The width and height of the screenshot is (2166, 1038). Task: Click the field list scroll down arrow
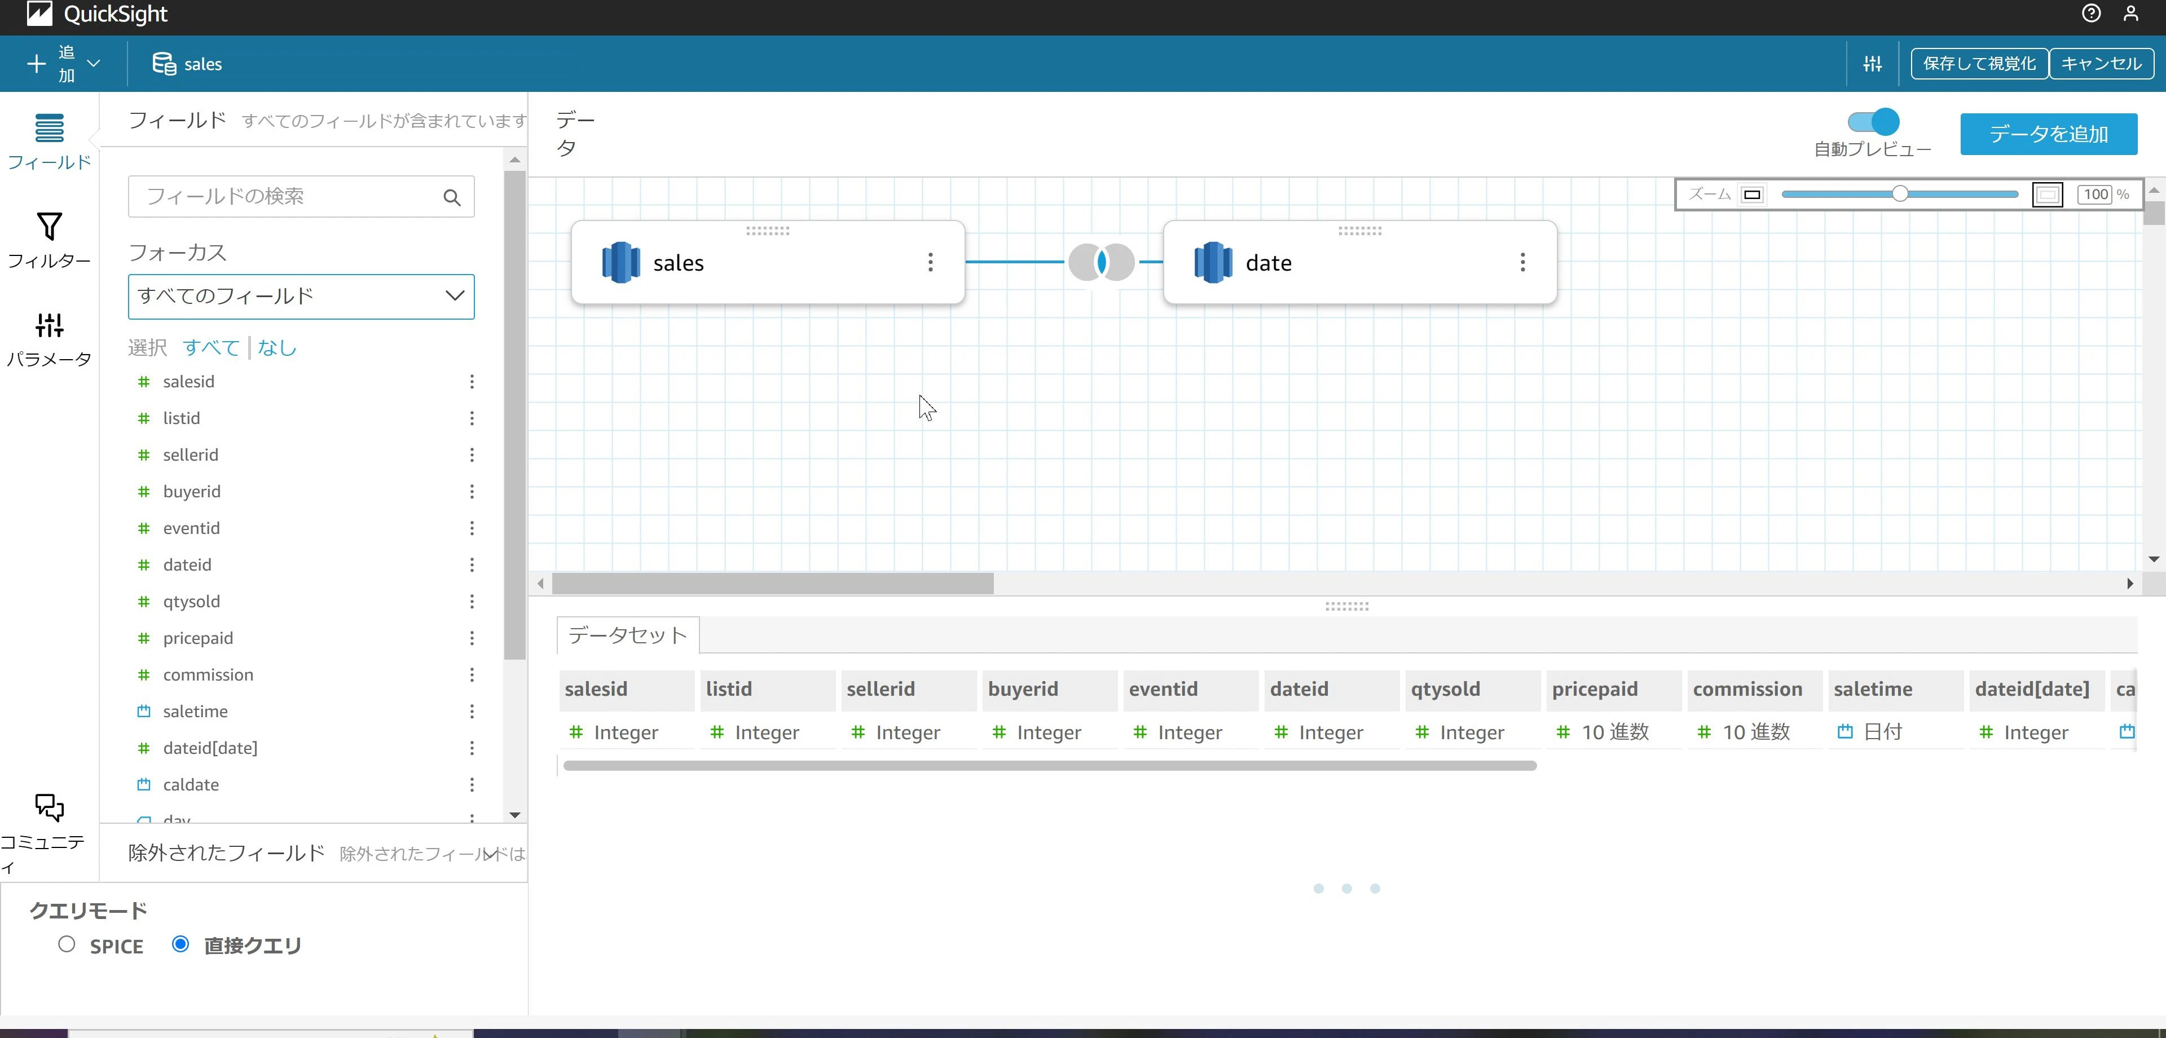pyautogui.click(x=514, y=814)
